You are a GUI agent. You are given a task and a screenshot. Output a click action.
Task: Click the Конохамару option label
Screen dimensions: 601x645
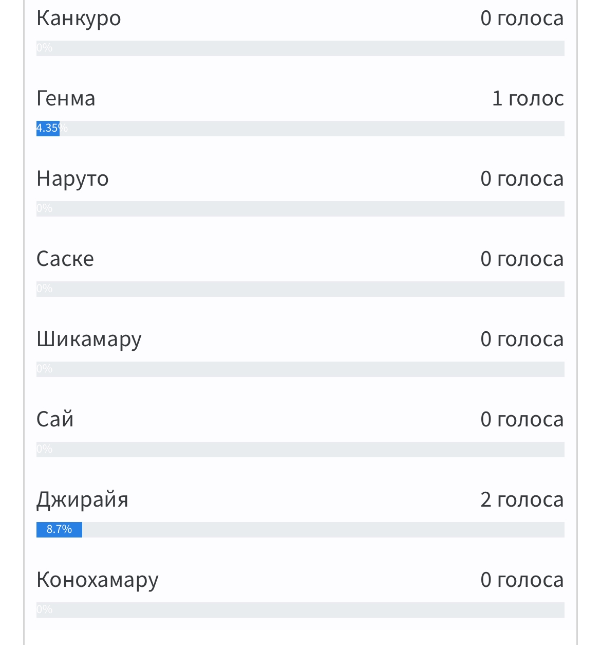coord(98,581)
